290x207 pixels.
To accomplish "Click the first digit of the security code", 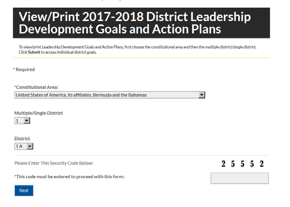I will pyautogui.click(x=223, y=164).
